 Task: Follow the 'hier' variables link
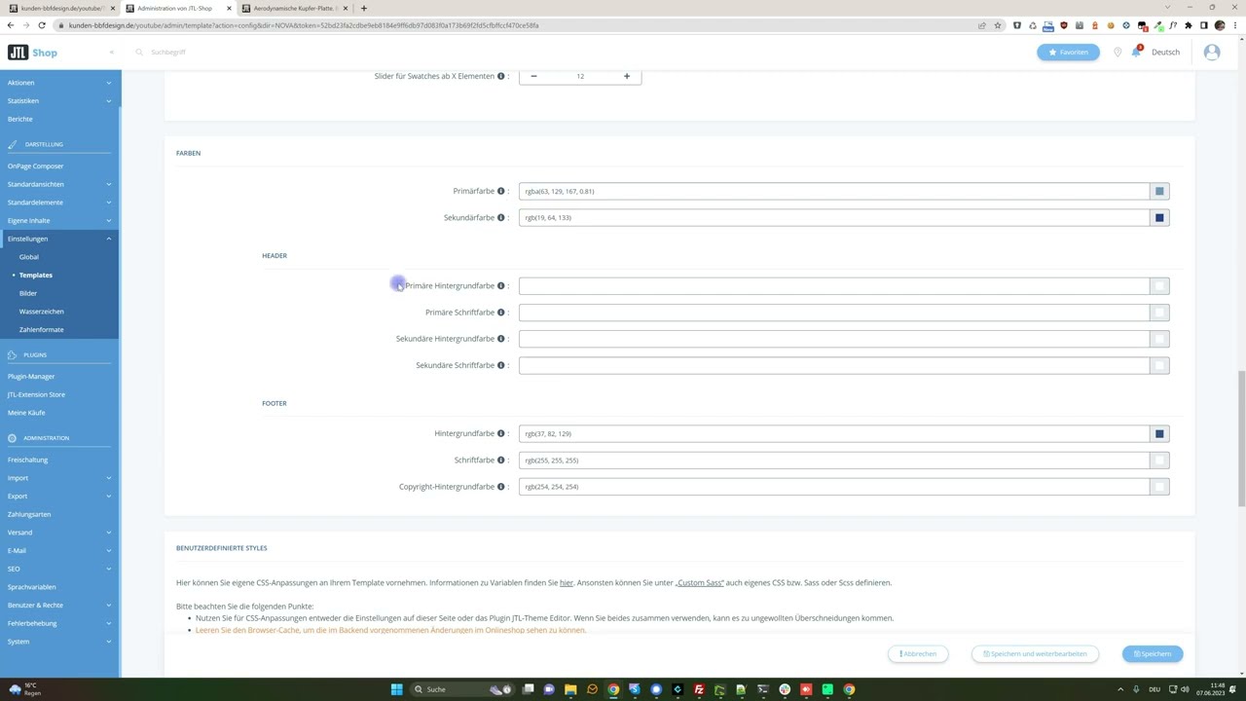click(x=567, y=583)
